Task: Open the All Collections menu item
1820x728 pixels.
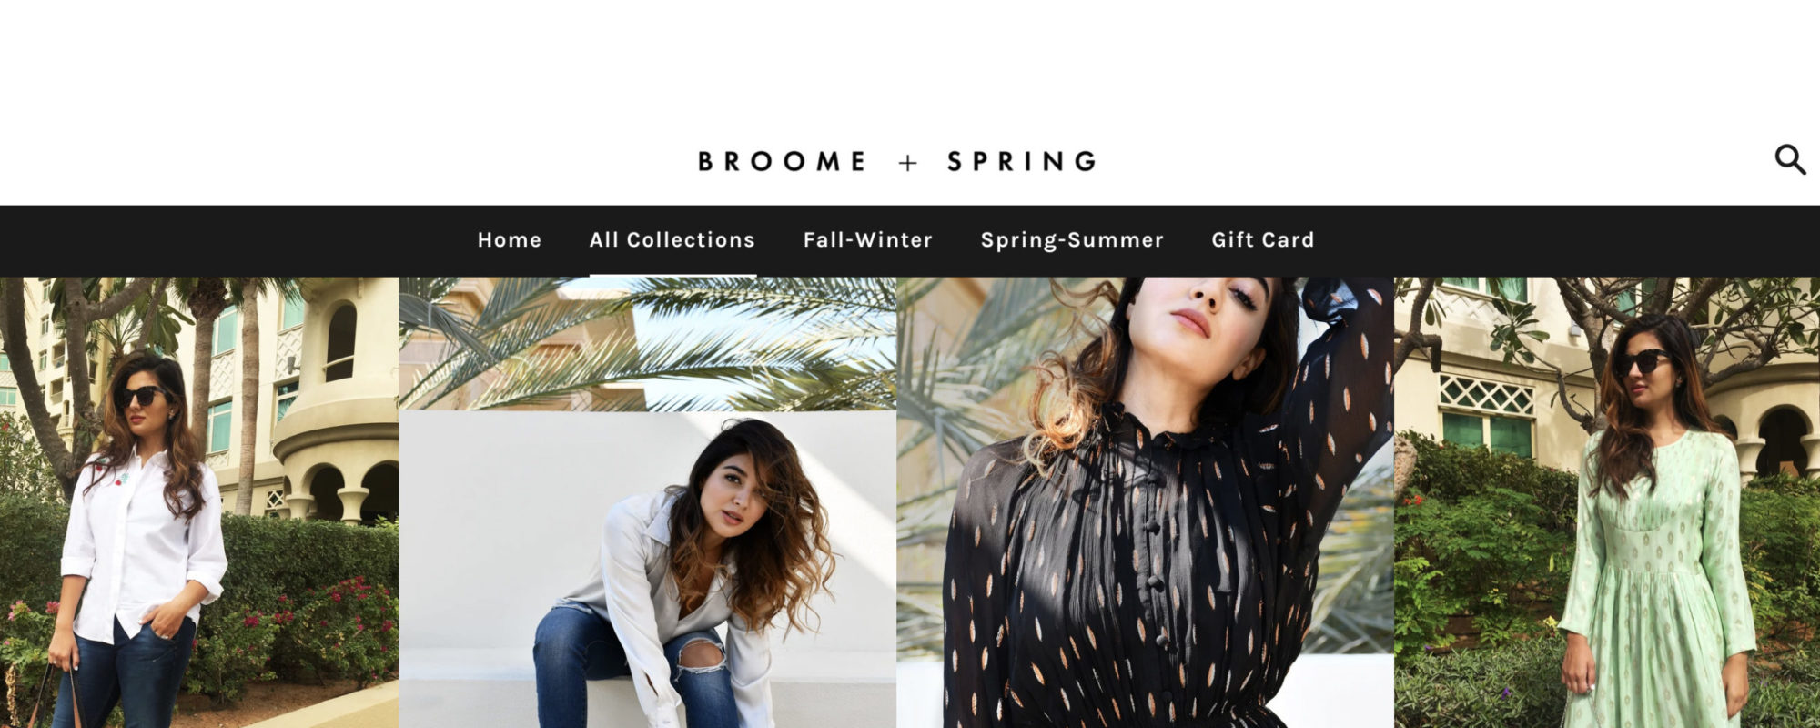Action: (672, 239)
